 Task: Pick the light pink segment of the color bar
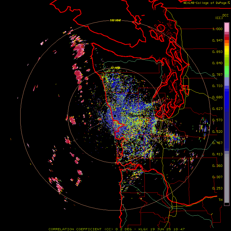click(227, 27)
